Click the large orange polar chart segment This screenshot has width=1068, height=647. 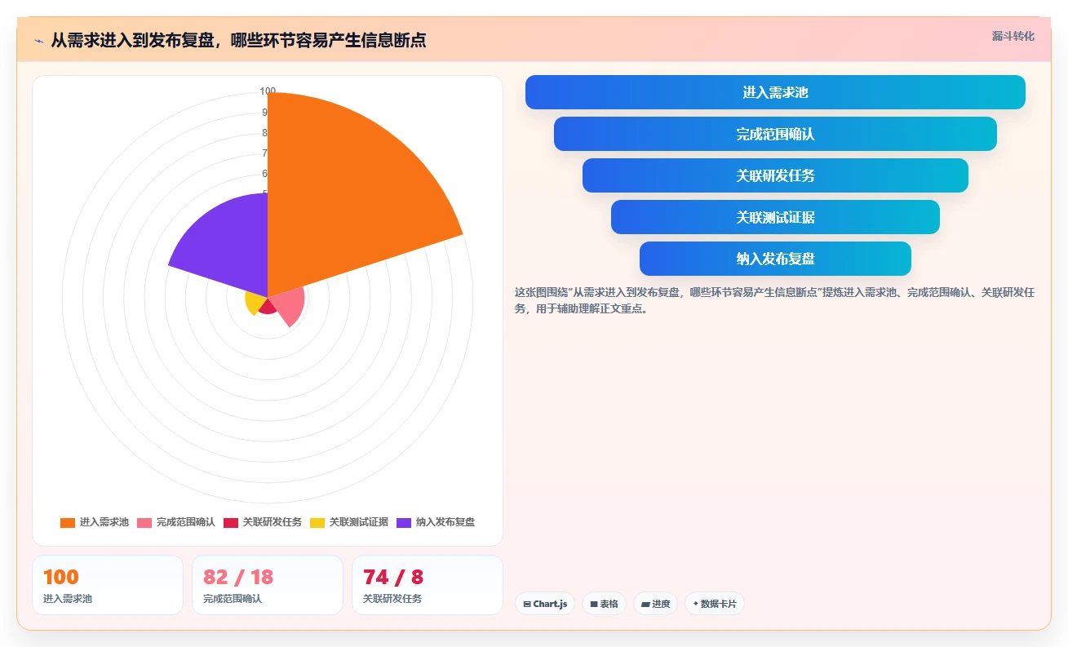[343, 196]
